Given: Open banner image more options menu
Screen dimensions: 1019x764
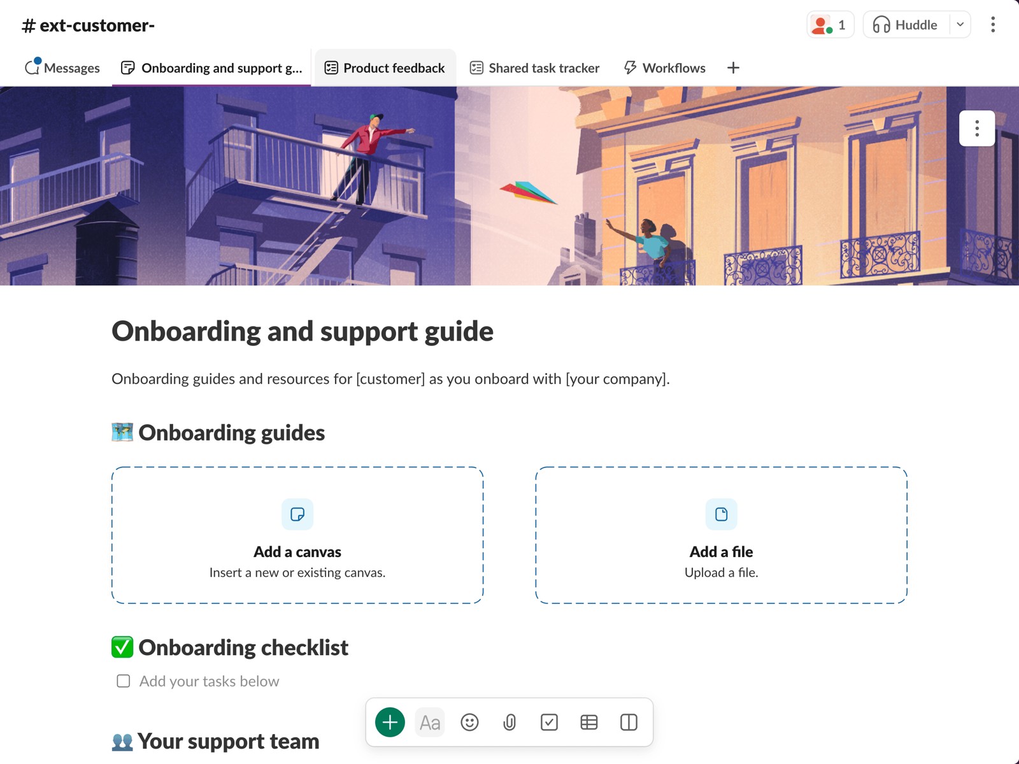Looking at the screenshot, I should click(x=976, y=129).
